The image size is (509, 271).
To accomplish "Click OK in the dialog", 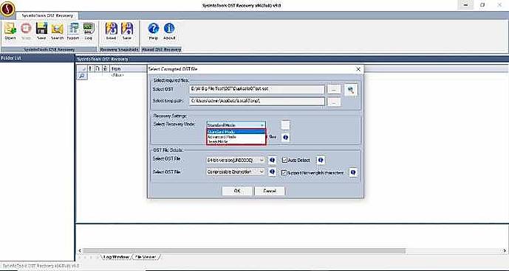I will point(237,191).
